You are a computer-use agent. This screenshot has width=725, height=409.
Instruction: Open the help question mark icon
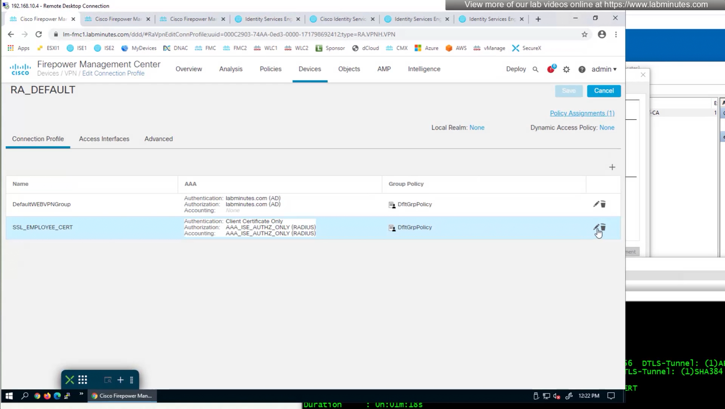click(x=582, y=69)
